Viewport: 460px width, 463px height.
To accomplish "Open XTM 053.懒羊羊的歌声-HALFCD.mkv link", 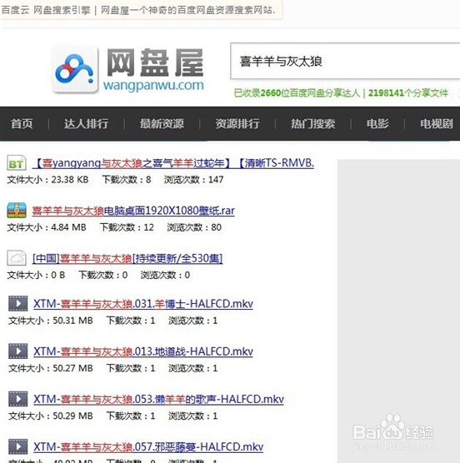I will coord(158,399).
